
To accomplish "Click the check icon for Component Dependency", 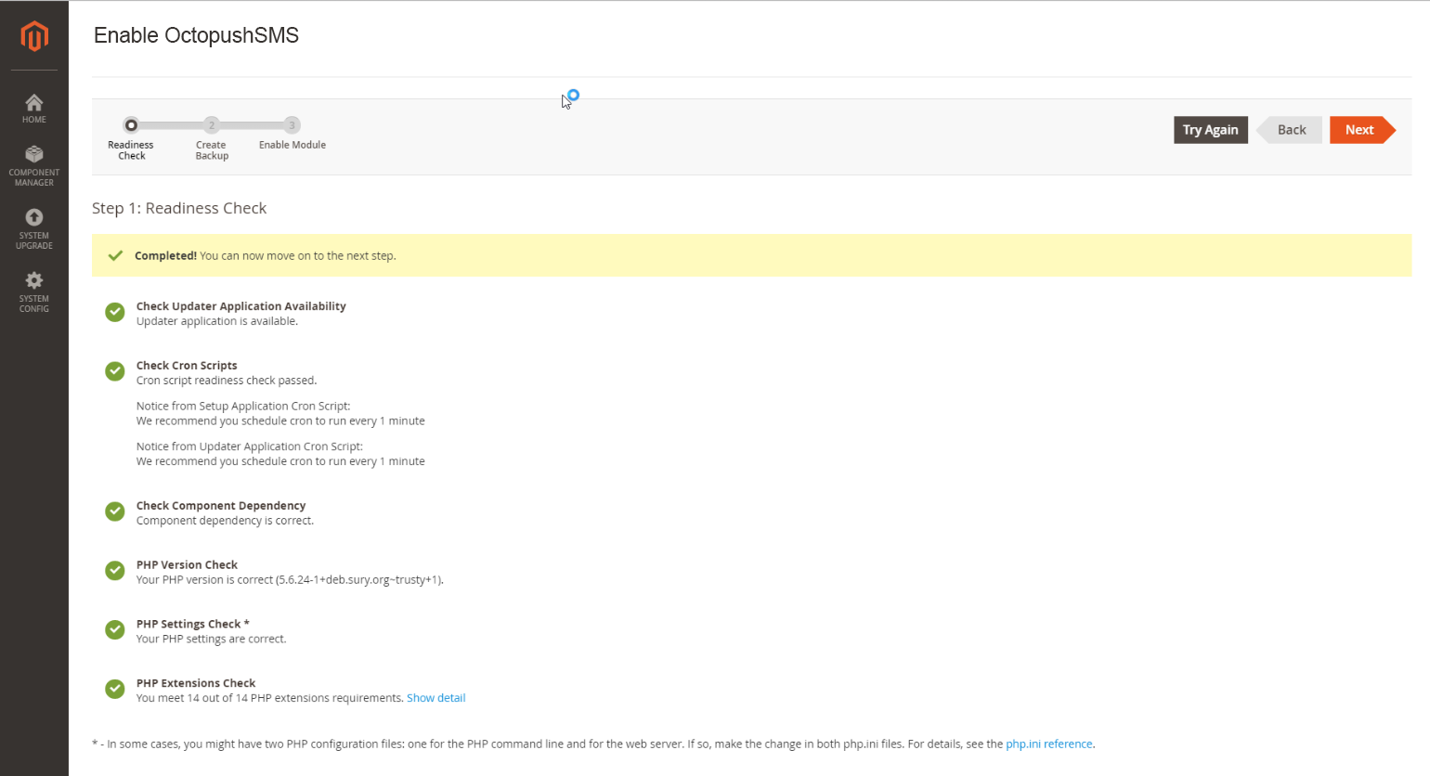I will pos(115,511).
